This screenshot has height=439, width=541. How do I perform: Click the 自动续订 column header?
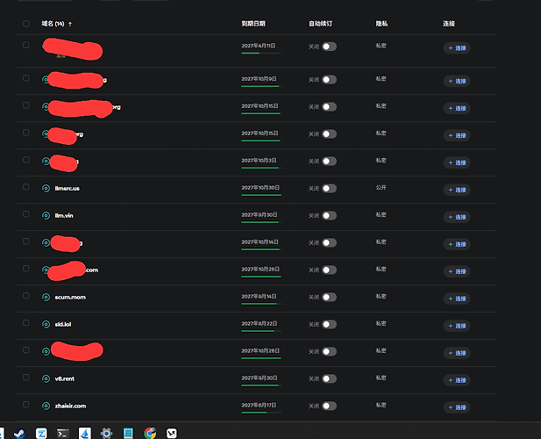click(321, 24)
